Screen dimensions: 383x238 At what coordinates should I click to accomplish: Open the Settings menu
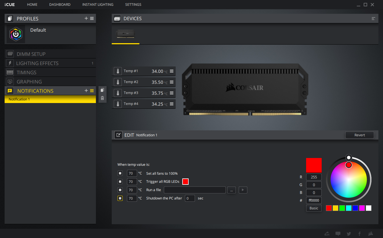(x=133, y=5)
